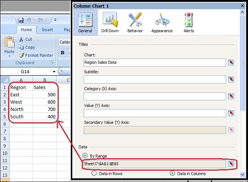The width and height of the screenshot is (248, 182).
Task: Click the Category (X) Axis input field
Action: pos(154,96)
